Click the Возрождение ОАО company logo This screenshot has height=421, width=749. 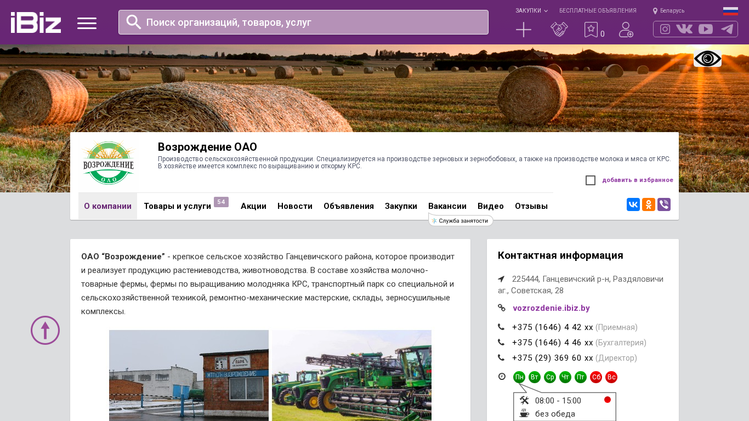pyautogui.click(x=108, y=163)
